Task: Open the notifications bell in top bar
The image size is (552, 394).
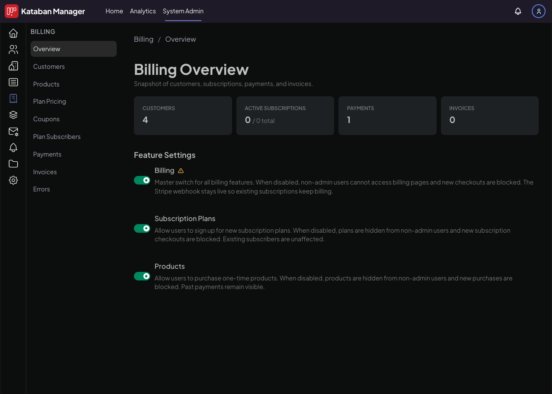Action: (518, 11)
